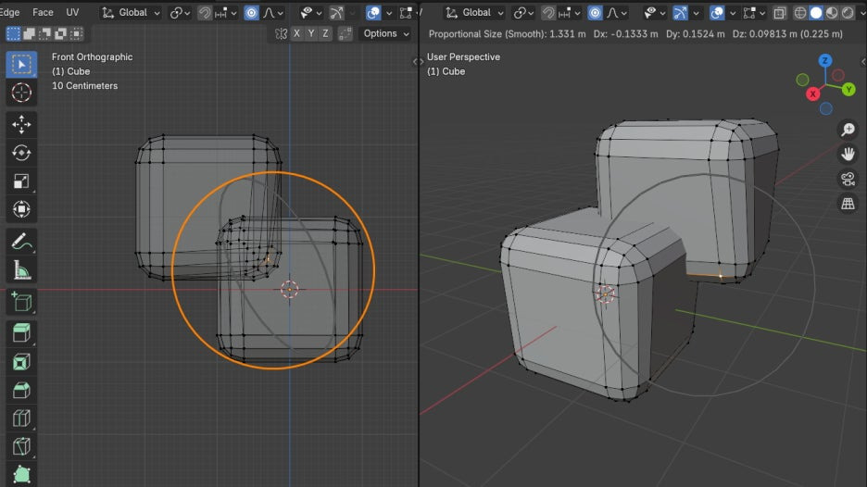Image resolution: width=867 pixels, height=487 pixels.
Task: Choose the Inset Faces tool
Action: [21, 361]
